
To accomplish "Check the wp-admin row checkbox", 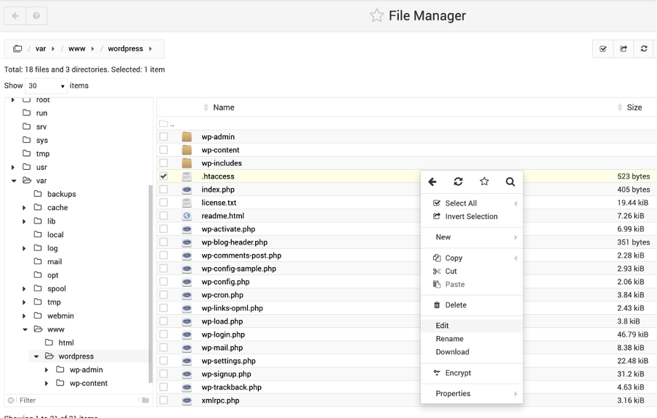I will [x=164, y=137].
